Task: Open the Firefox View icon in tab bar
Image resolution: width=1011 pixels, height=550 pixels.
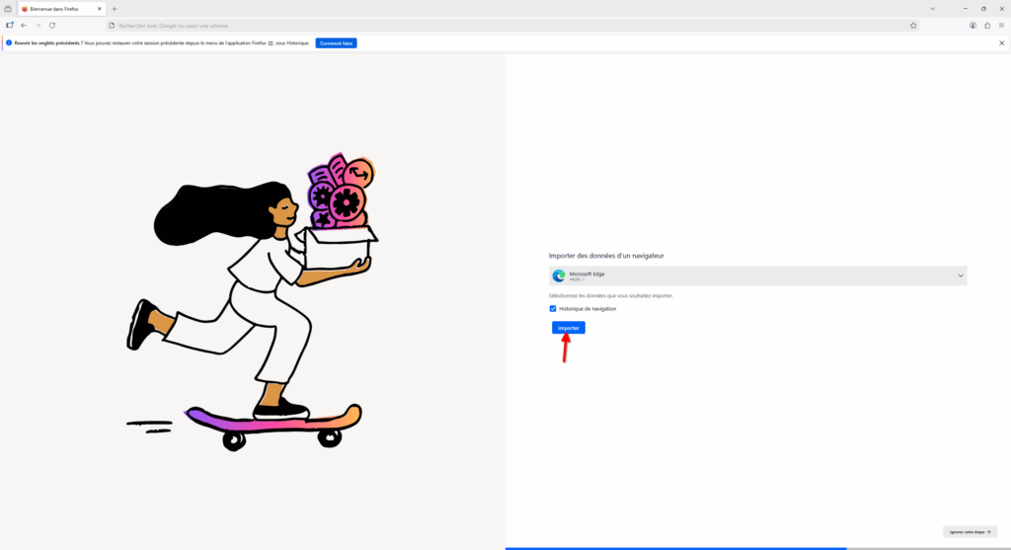Action: (8, 9)
